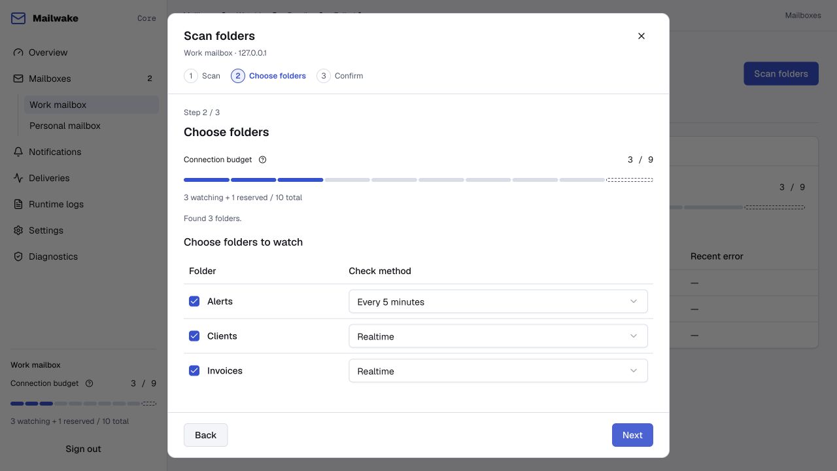Uncheck the Invoices folder checkbox
This screenshot has width=837, height=471.
194,371
